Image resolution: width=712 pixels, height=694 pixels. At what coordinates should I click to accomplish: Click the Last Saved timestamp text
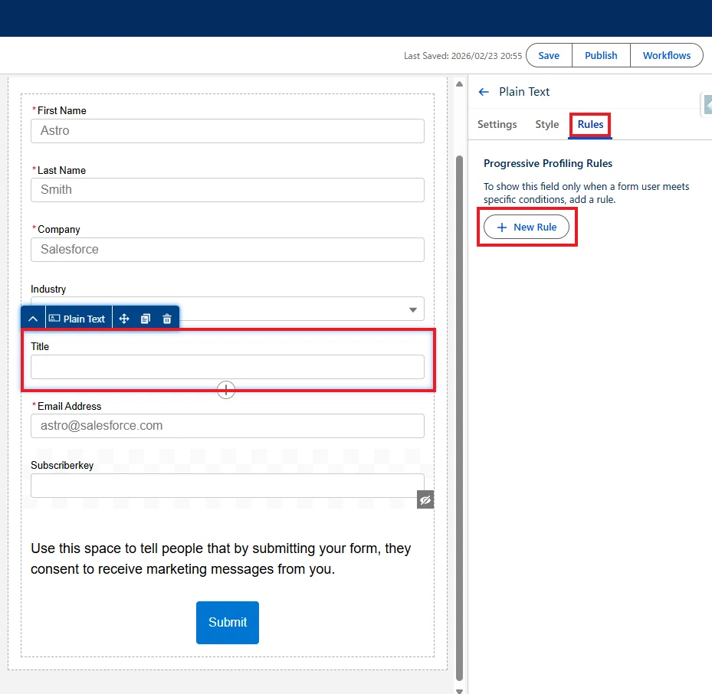pos(463,56)
